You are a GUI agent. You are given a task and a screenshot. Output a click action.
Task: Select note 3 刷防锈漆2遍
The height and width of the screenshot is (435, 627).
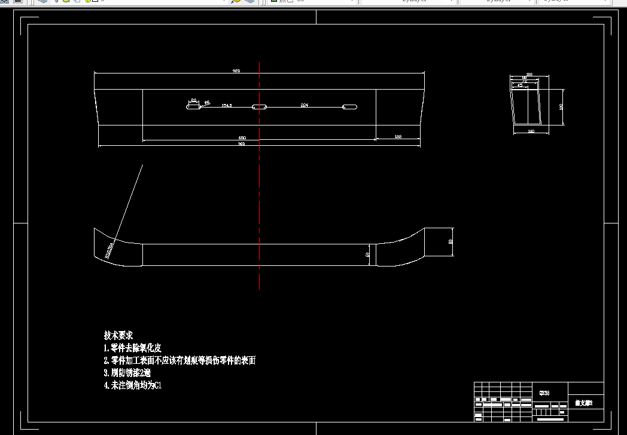[x=127, y=373]
